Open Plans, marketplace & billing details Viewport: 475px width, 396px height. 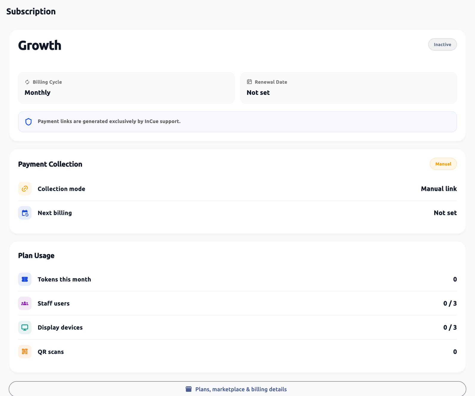tap(237, 389)
